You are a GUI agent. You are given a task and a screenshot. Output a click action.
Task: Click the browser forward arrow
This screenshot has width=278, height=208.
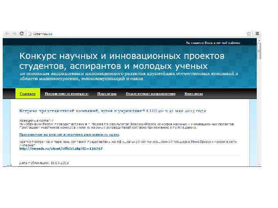click(14, 34)
